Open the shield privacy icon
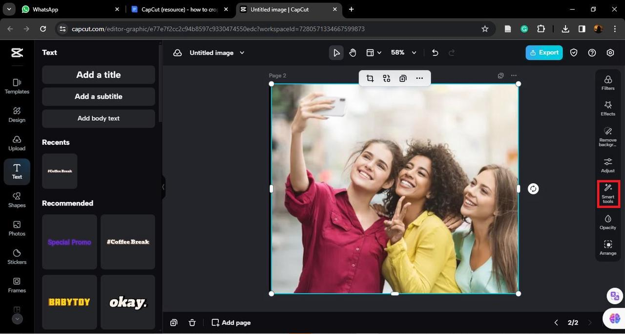This screenshot has width=625, height=334. pyautogui.click(x=574, y=53)
